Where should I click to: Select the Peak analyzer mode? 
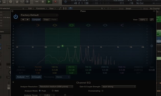(x=40, y=91)
